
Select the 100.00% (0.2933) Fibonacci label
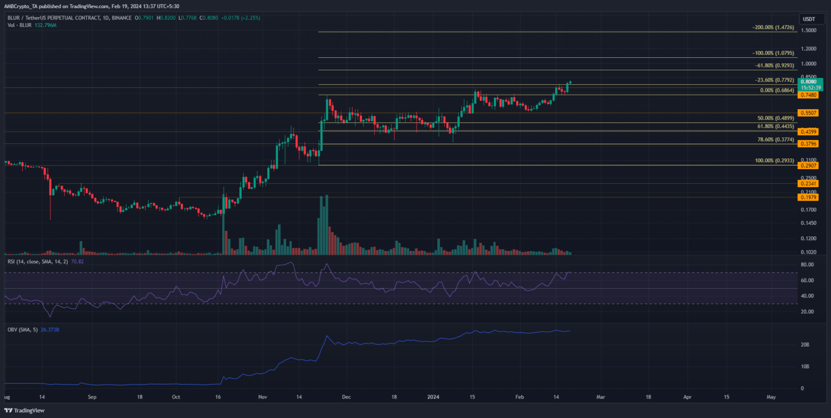774,161
